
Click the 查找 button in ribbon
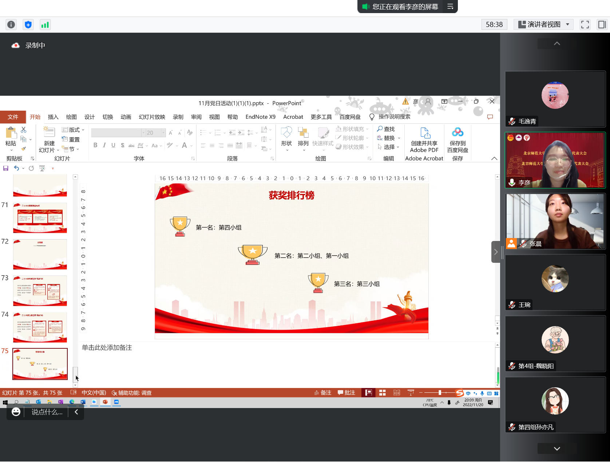coord(386,129)
